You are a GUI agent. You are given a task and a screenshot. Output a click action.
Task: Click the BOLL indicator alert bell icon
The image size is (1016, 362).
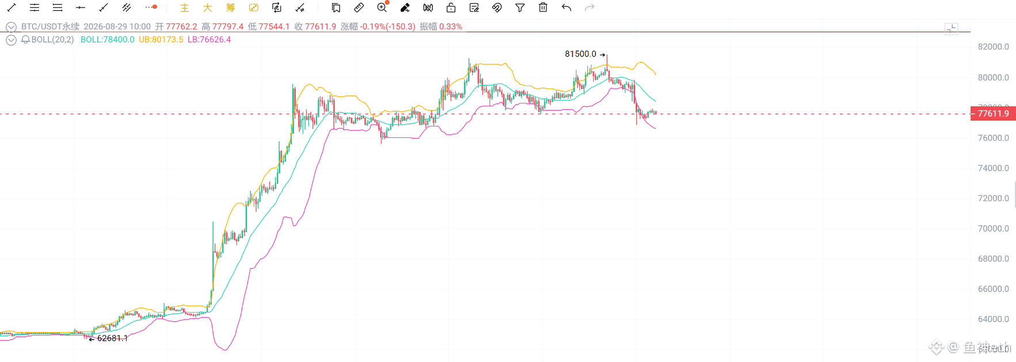click(x=26, y=40)
